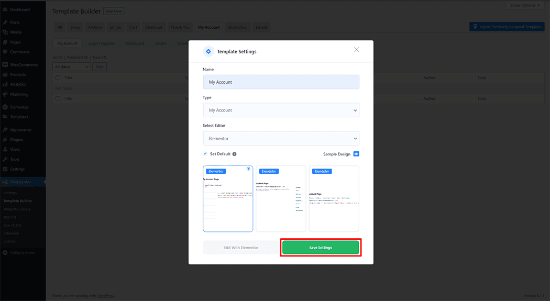Open the Select Editor dropdown

(x=281, y=138)
